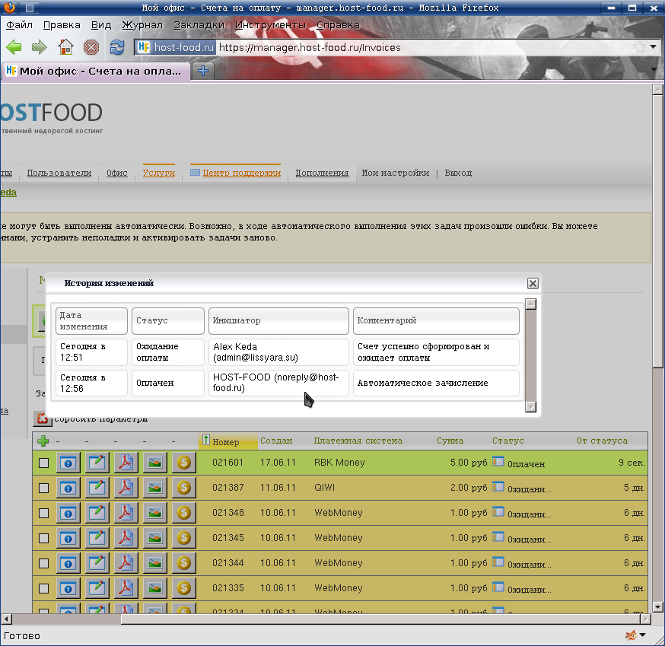This screenshot has height=646, width=665.
Task: Reload the page with the Firefox refresh icon
Action: point(116,47)
